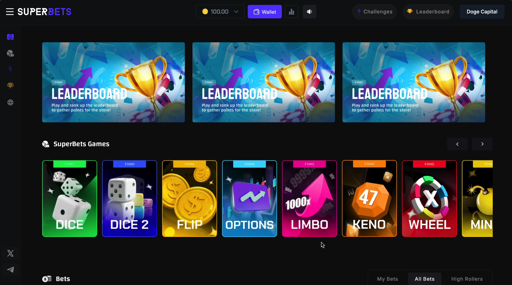Expand the 100.00 balance dropdown
Screen dimensions: 512x285
pyautogui.click(x=220, y=12)
